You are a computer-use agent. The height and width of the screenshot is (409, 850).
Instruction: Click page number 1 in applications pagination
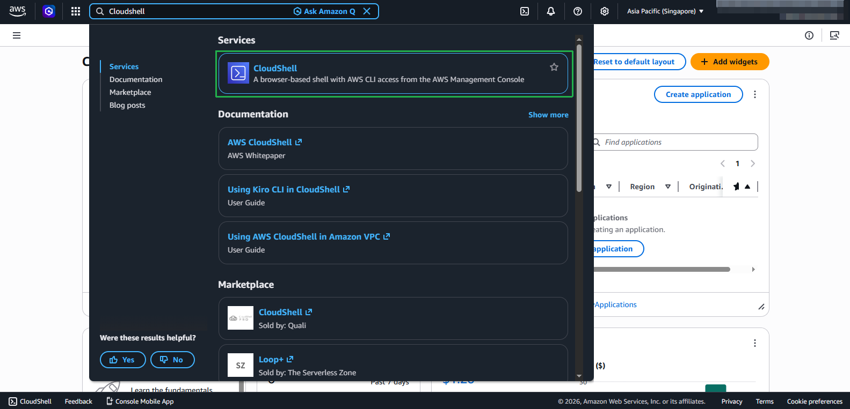tap(738, 163)
